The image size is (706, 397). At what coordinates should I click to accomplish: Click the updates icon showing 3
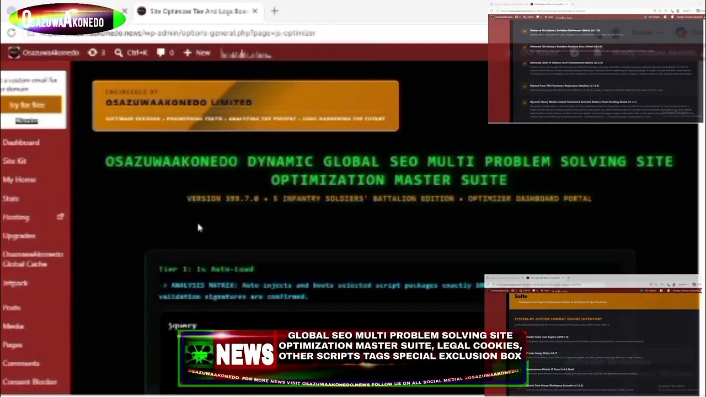[x=97, y=52]
